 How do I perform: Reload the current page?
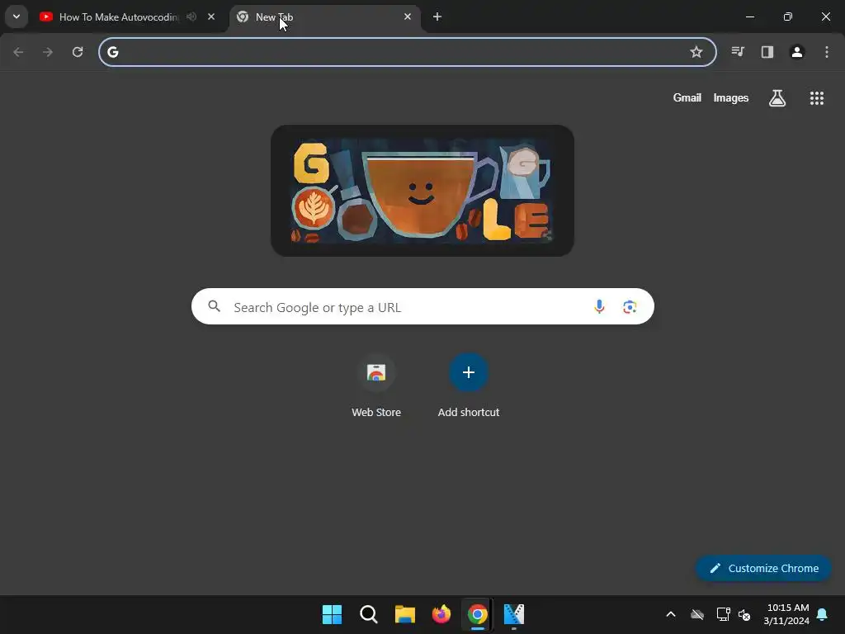(78, 52)
